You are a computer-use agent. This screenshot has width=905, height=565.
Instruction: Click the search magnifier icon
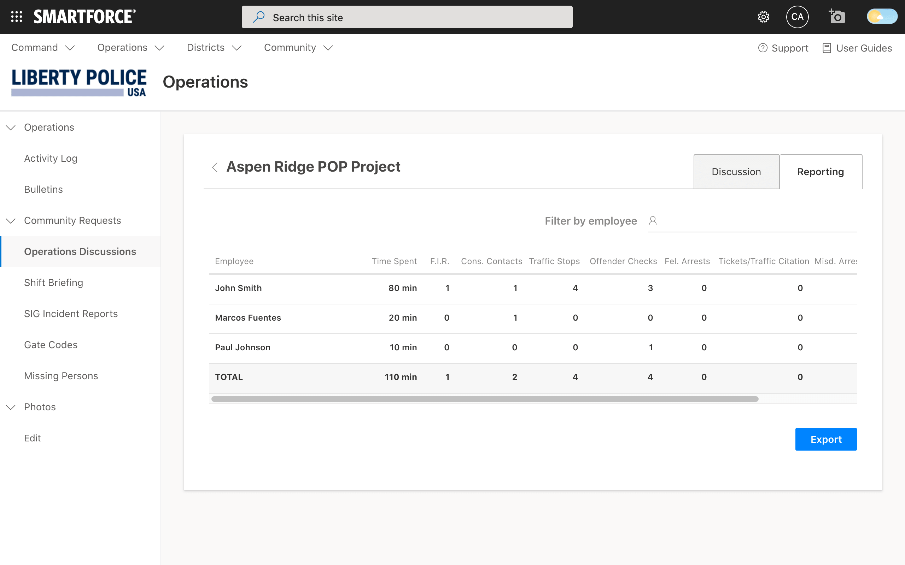point(259,17)
